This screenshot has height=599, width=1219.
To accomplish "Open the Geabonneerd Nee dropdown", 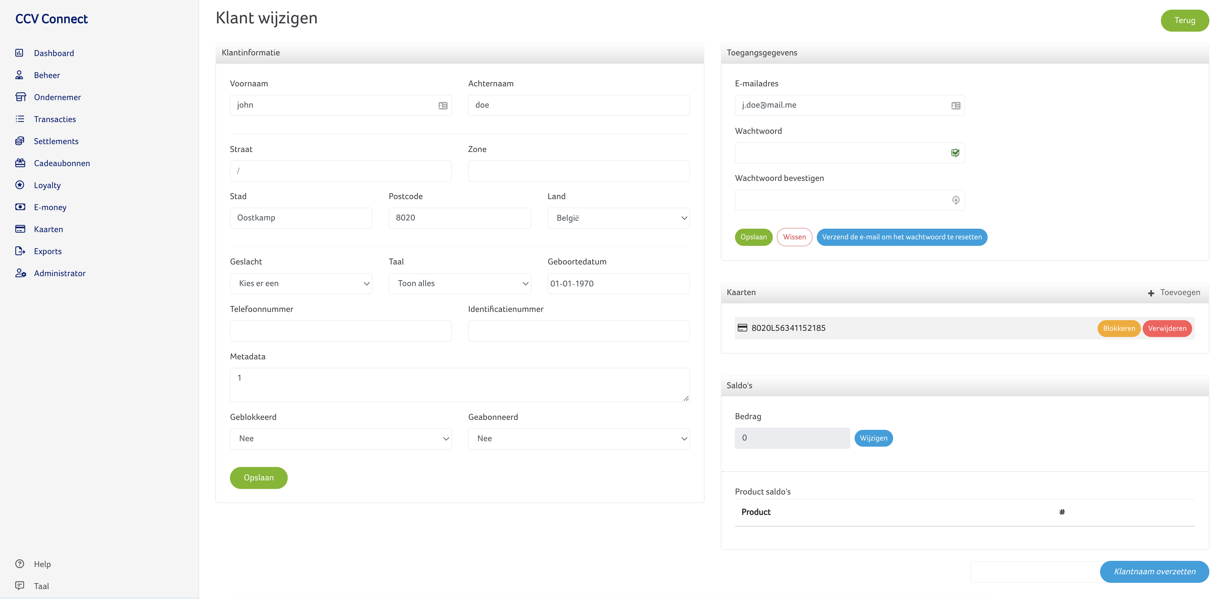I will [578, 438].
